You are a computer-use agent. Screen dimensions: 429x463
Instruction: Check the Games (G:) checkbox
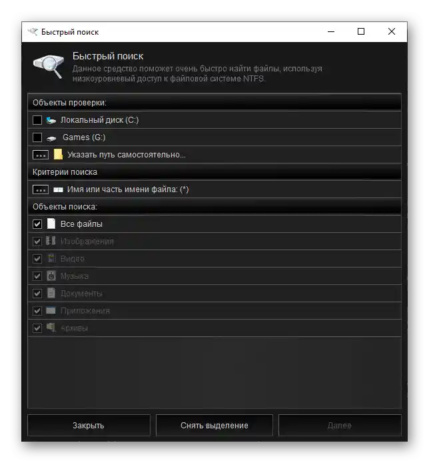[x=37, y=137]
